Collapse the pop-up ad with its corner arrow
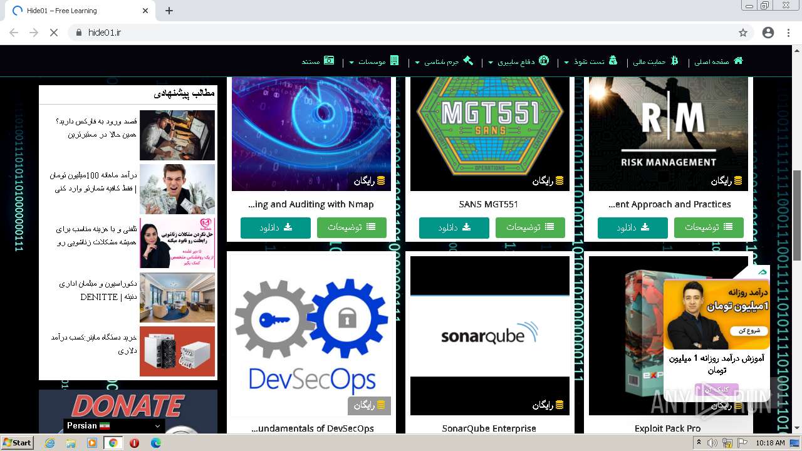The width and height of the screenshot is (802, 451). 762,272
